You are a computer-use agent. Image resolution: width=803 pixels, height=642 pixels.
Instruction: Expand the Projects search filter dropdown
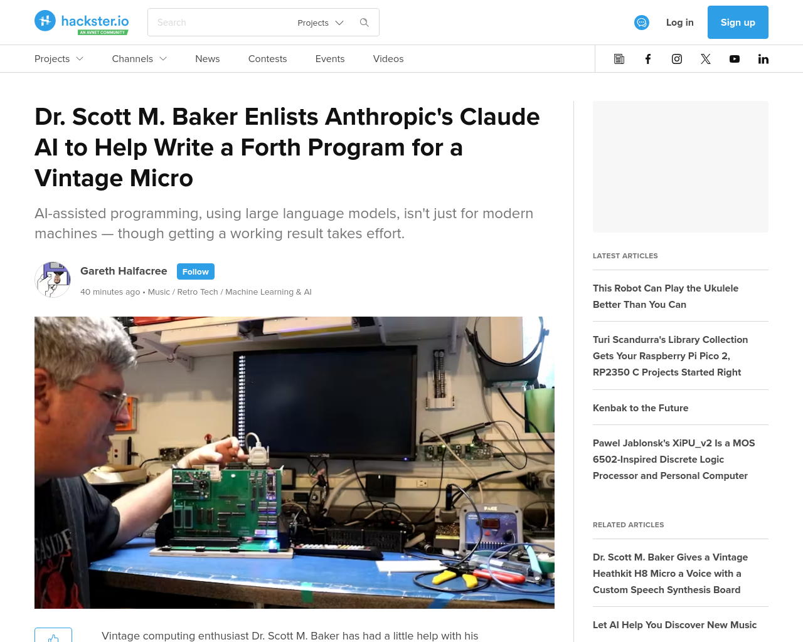coord(321,23)
